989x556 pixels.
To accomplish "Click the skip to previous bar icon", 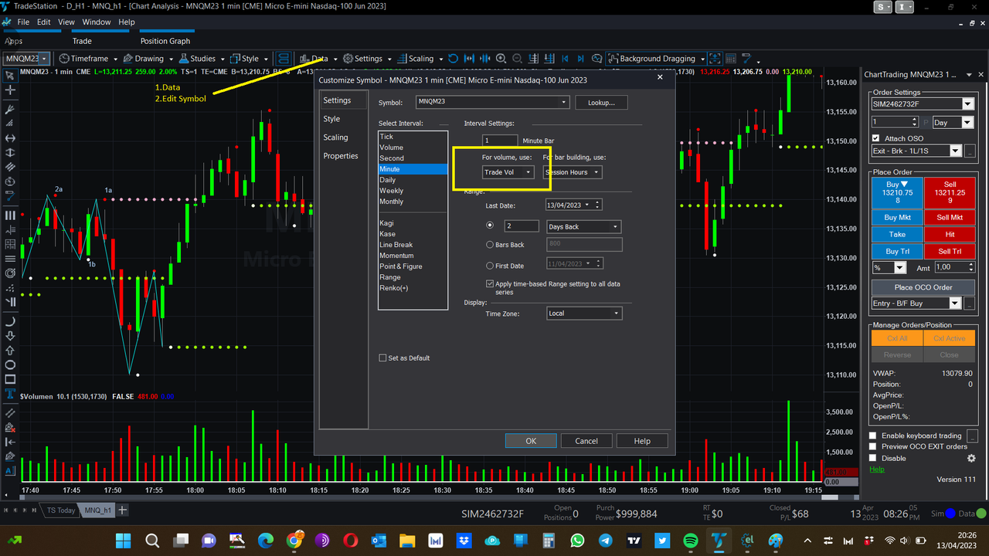I will coord(565,59).
